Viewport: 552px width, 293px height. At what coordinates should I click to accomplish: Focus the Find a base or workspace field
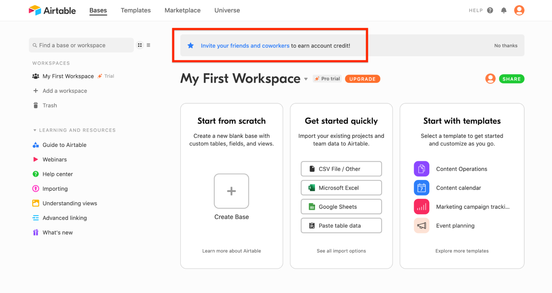(x=81, y=45)
